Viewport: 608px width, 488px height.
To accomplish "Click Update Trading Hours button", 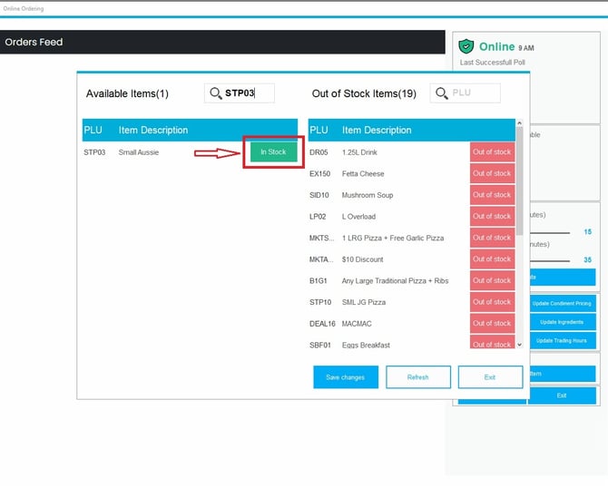I will pos(563,341).
